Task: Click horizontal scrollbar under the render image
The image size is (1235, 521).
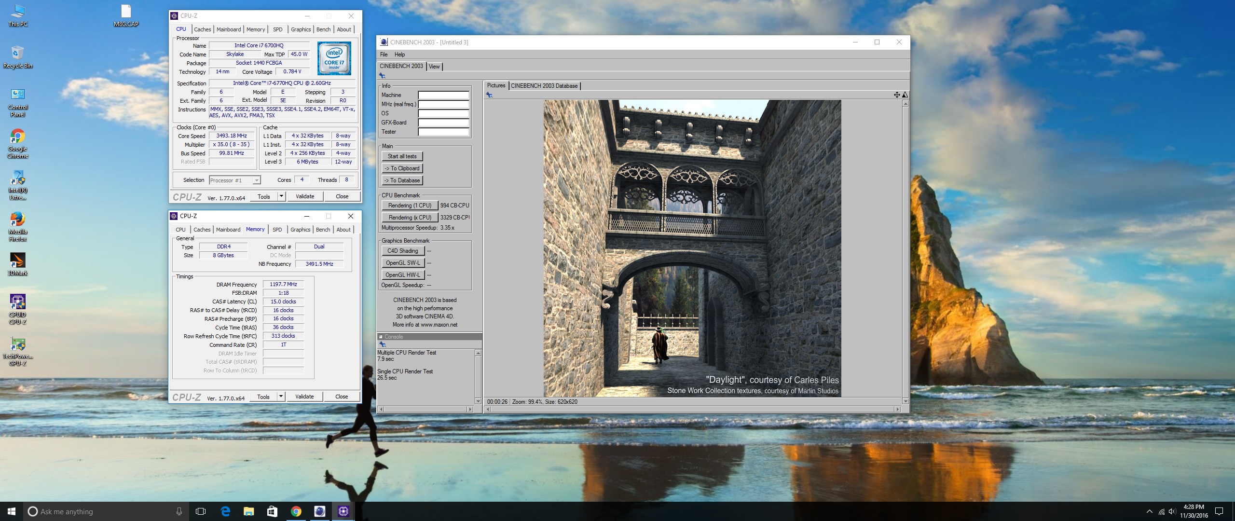Action: tap(692, 409)
